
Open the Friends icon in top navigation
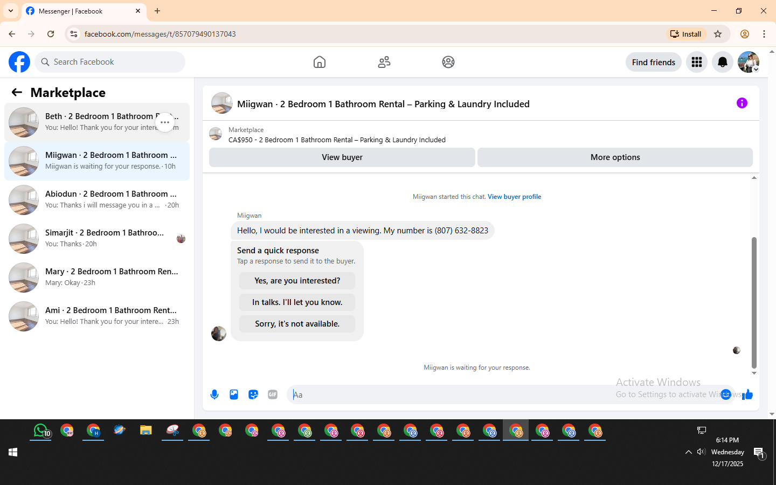click(384, 62)
